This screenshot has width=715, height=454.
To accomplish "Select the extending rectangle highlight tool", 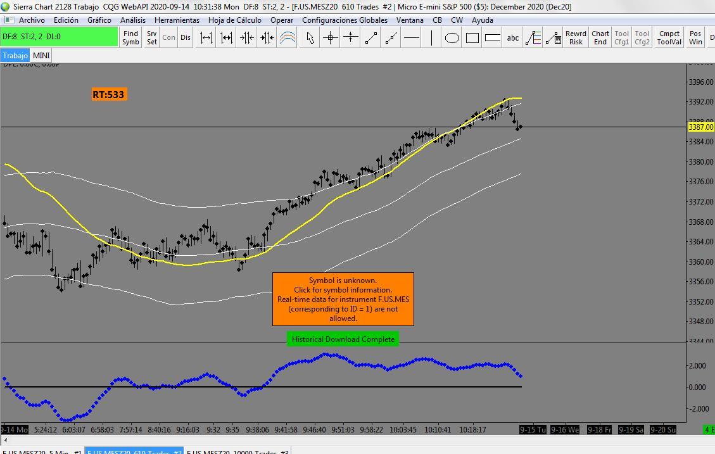I will 493,37.
